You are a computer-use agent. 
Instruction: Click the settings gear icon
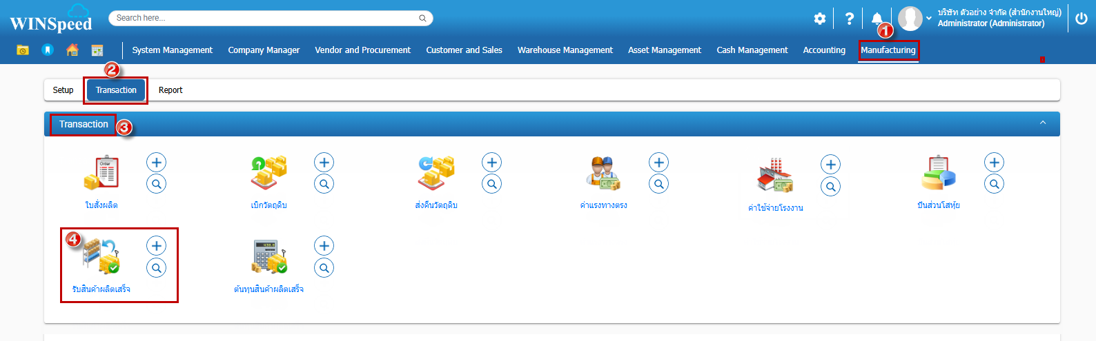click(x=819, y=19)
